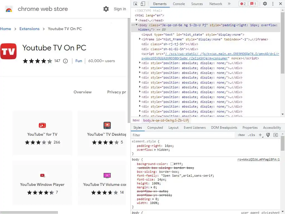Open the DevTools three-dot menu

273,4
